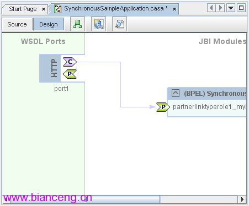This screenshot has width=249, height=206.
Task: Select the port1 label
Action: [x=61, y=89]
